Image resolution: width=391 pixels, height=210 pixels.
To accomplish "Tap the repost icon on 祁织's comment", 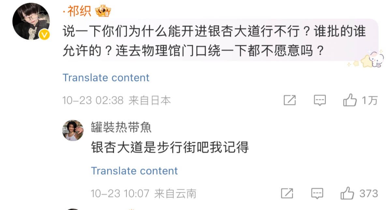I will coord(289,100).
